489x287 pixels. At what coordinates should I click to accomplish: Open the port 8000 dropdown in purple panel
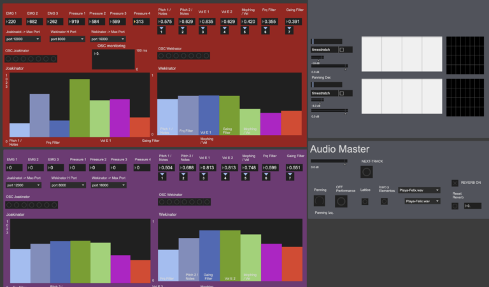coord(68,185)
